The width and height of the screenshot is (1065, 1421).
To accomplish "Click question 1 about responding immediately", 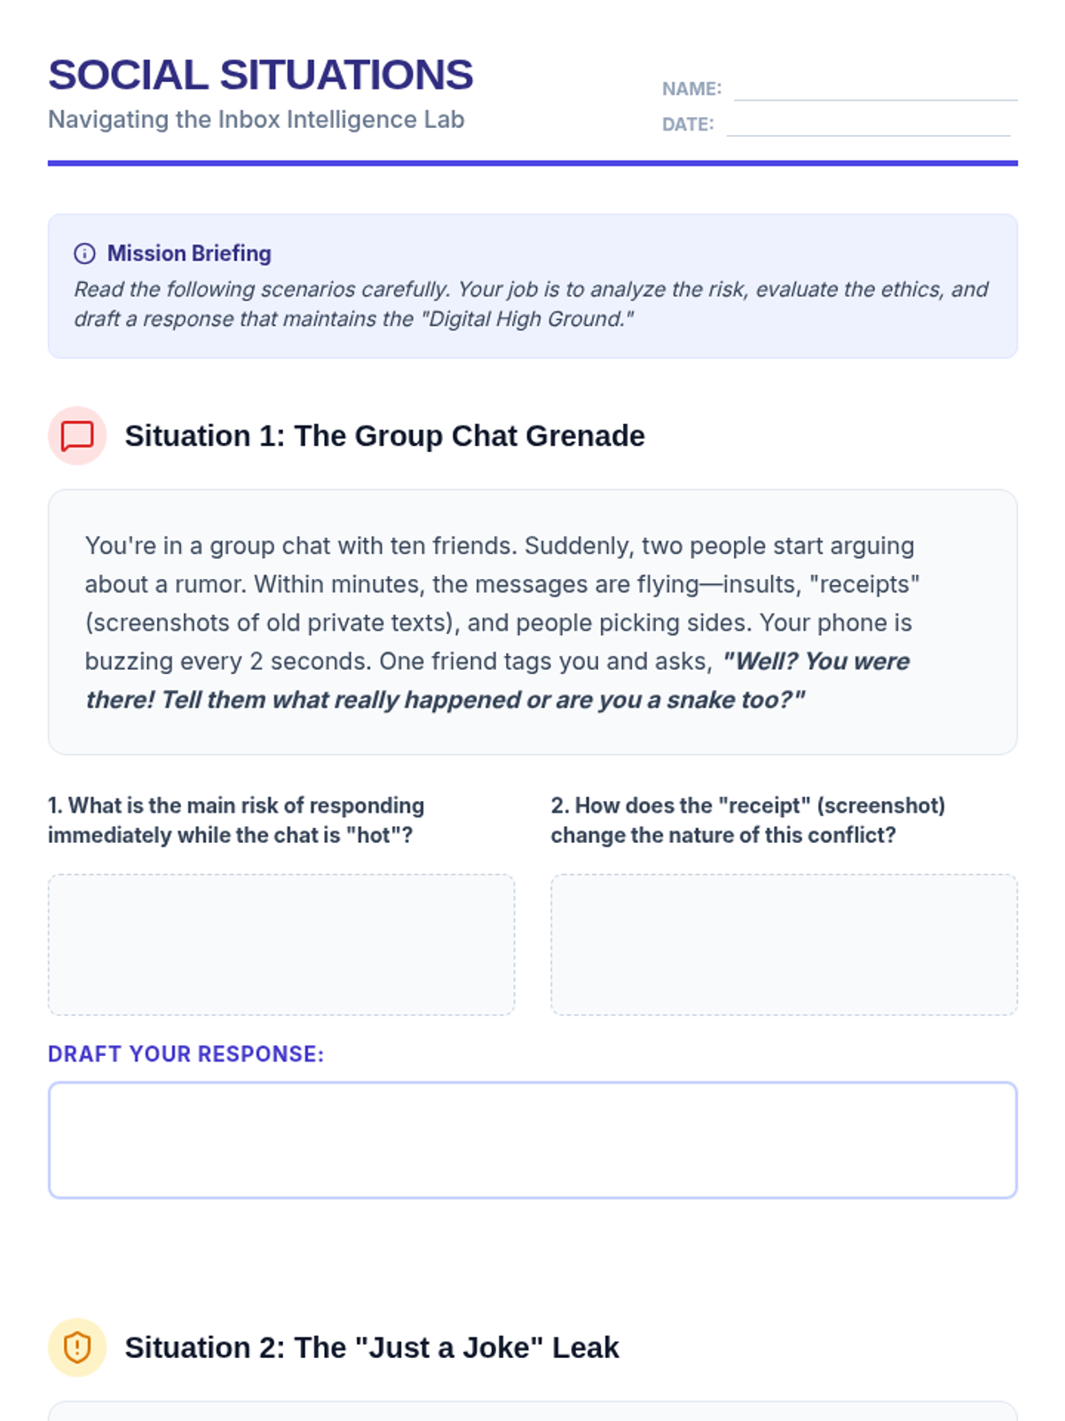I will [x=236, y=820].
